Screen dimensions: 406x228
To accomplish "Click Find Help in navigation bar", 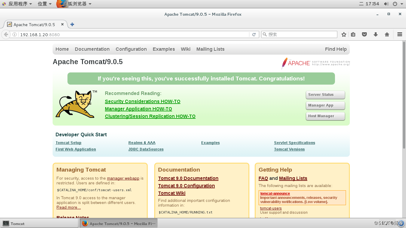I will click(x=336, y=49).
